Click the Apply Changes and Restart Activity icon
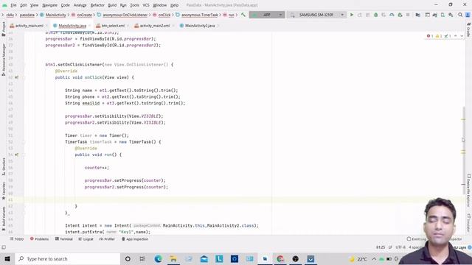472x265 pixels. 360,15
